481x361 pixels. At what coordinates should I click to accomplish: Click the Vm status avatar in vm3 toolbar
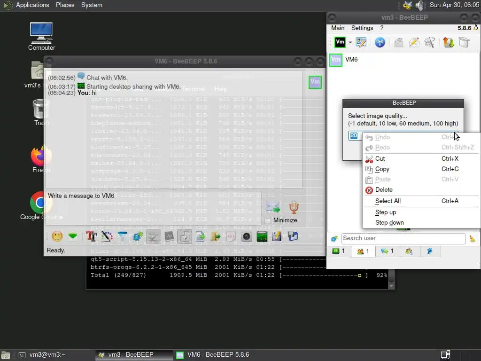coord(340,42)
